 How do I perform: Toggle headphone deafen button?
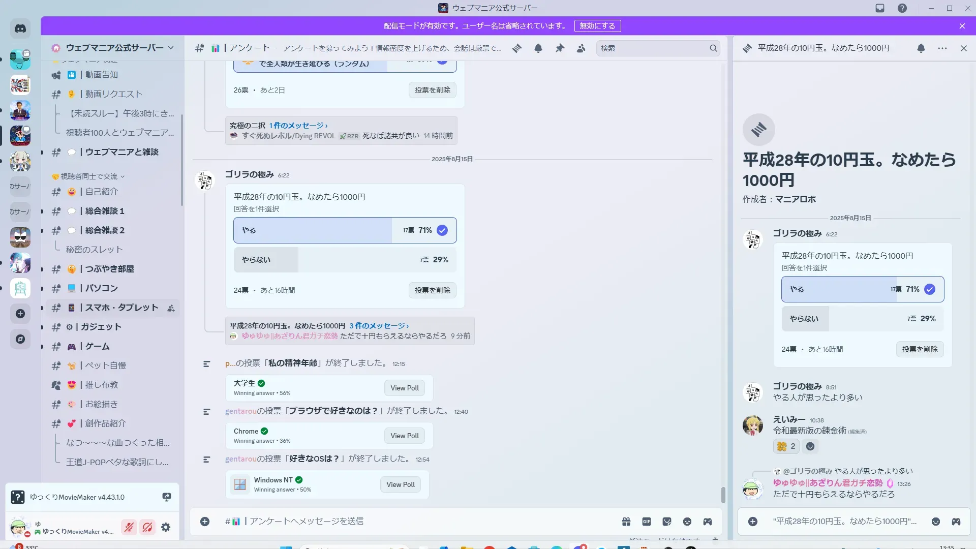click(x=147, y=528)
